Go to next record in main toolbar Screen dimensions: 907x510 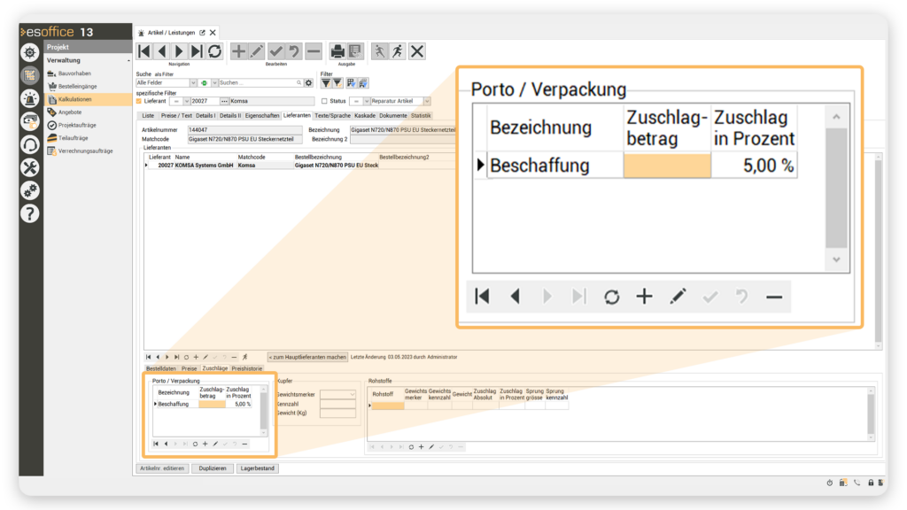[x=179, y=51]
